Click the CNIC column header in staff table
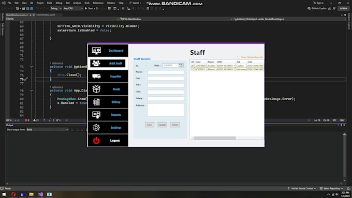 [225, 62]
